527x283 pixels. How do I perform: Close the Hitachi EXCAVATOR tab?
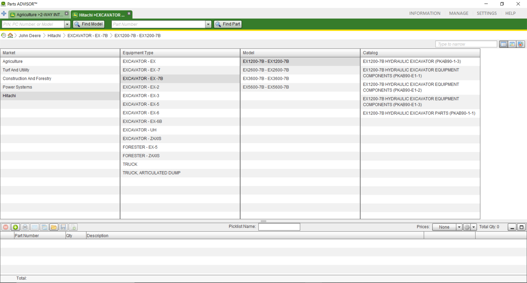(x=129, y=14)
